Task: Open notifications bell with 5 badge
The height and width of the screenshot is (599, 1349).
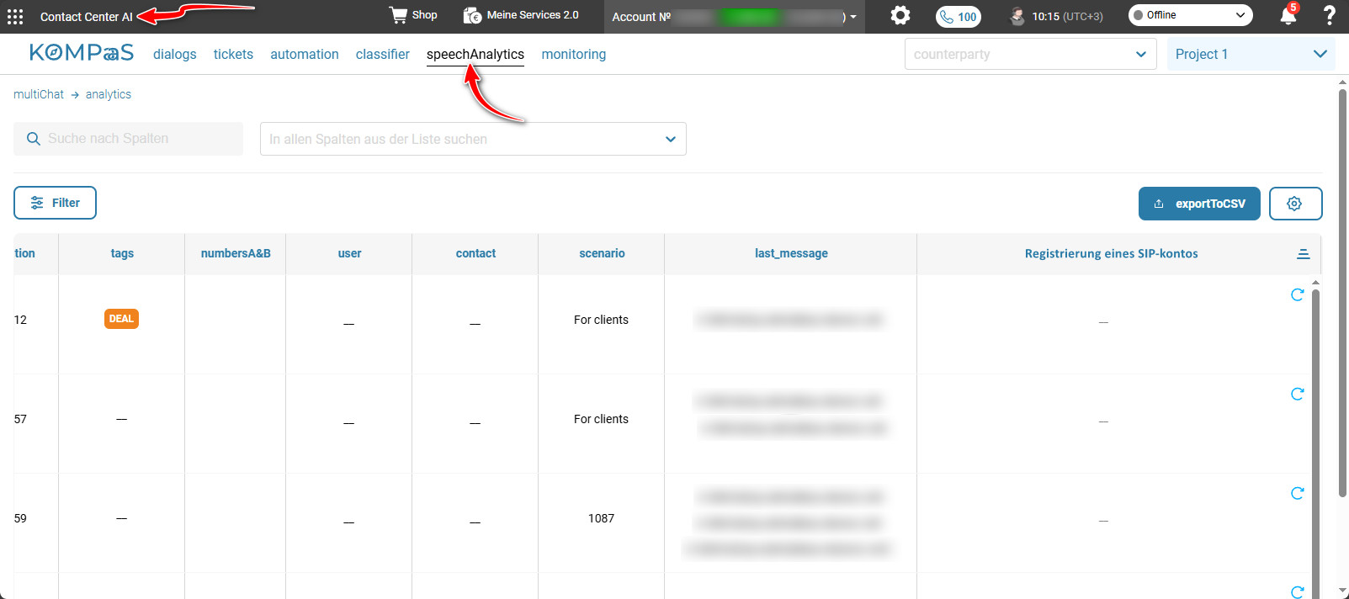Action: [1288, 15]
